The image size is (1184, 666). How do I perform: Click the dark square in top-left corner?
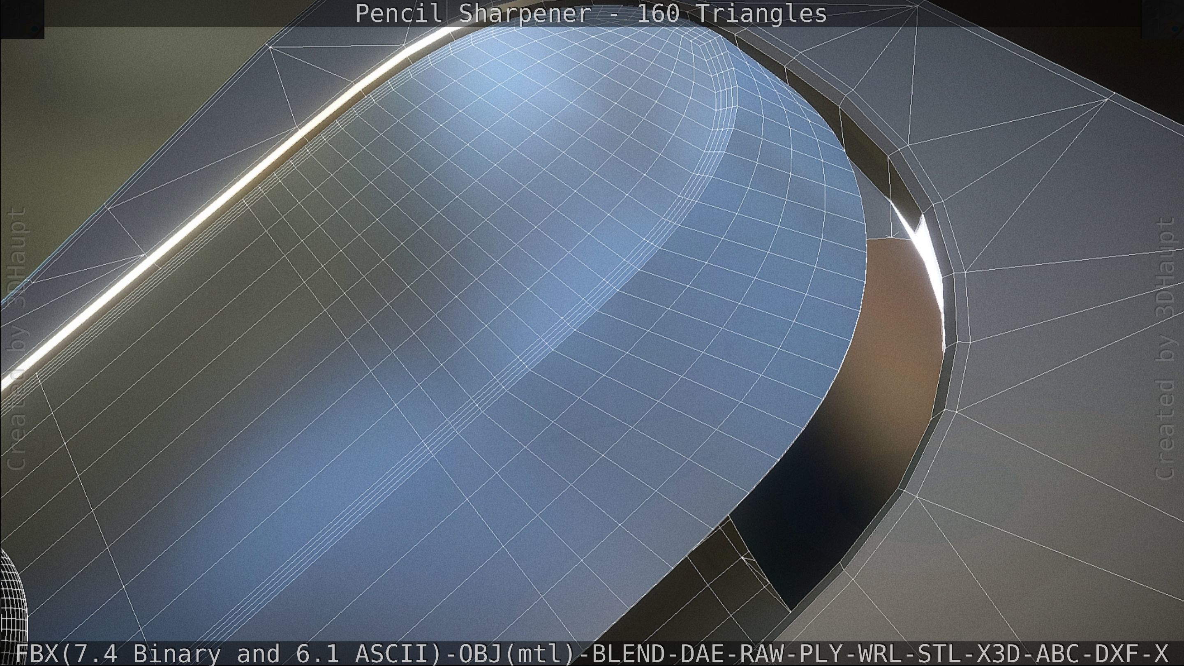22,19
